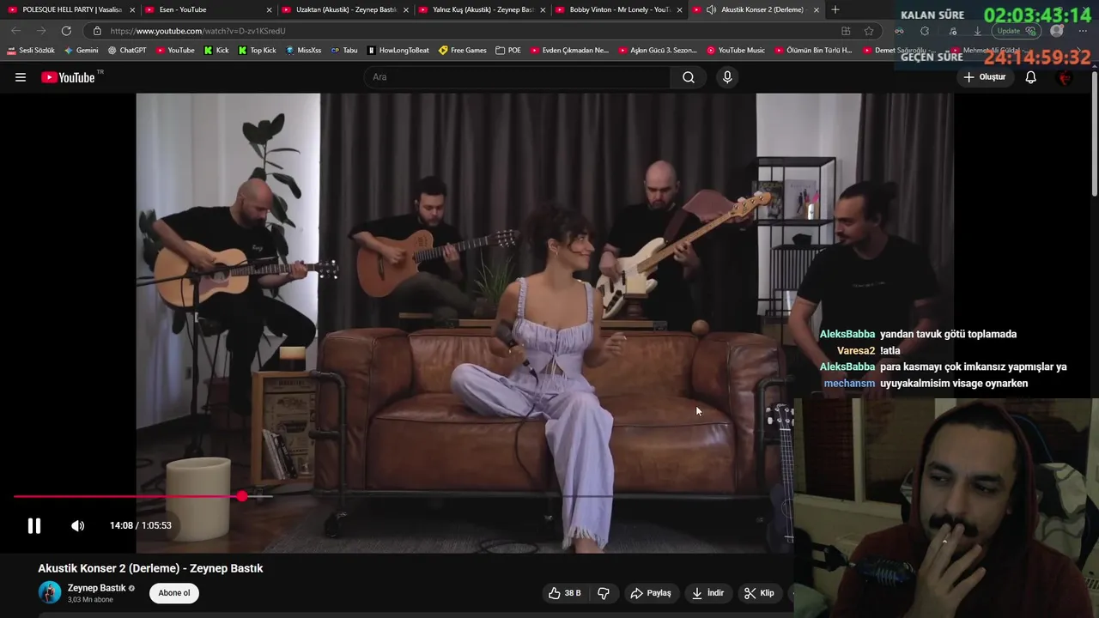Open the YouTube hamburger guide menu

coord(21,77)
